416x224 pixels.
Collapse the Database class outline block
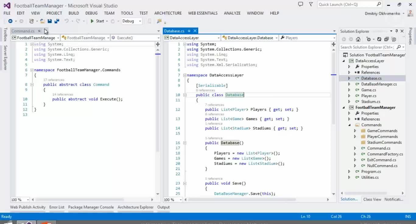(x=185, y=95)
